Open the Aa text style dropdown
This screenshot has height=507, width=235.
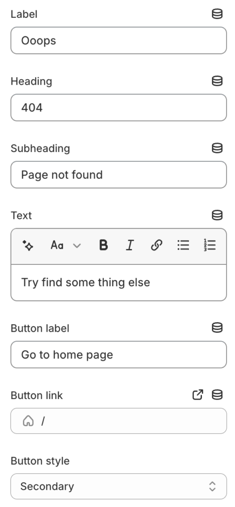pyautogui.click(x=66, y=246)
